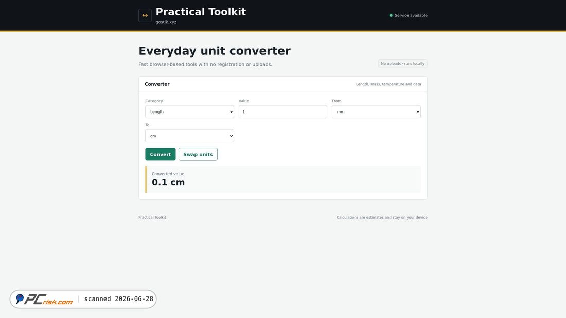Click the Converter card title

click(x=157, y=84)
